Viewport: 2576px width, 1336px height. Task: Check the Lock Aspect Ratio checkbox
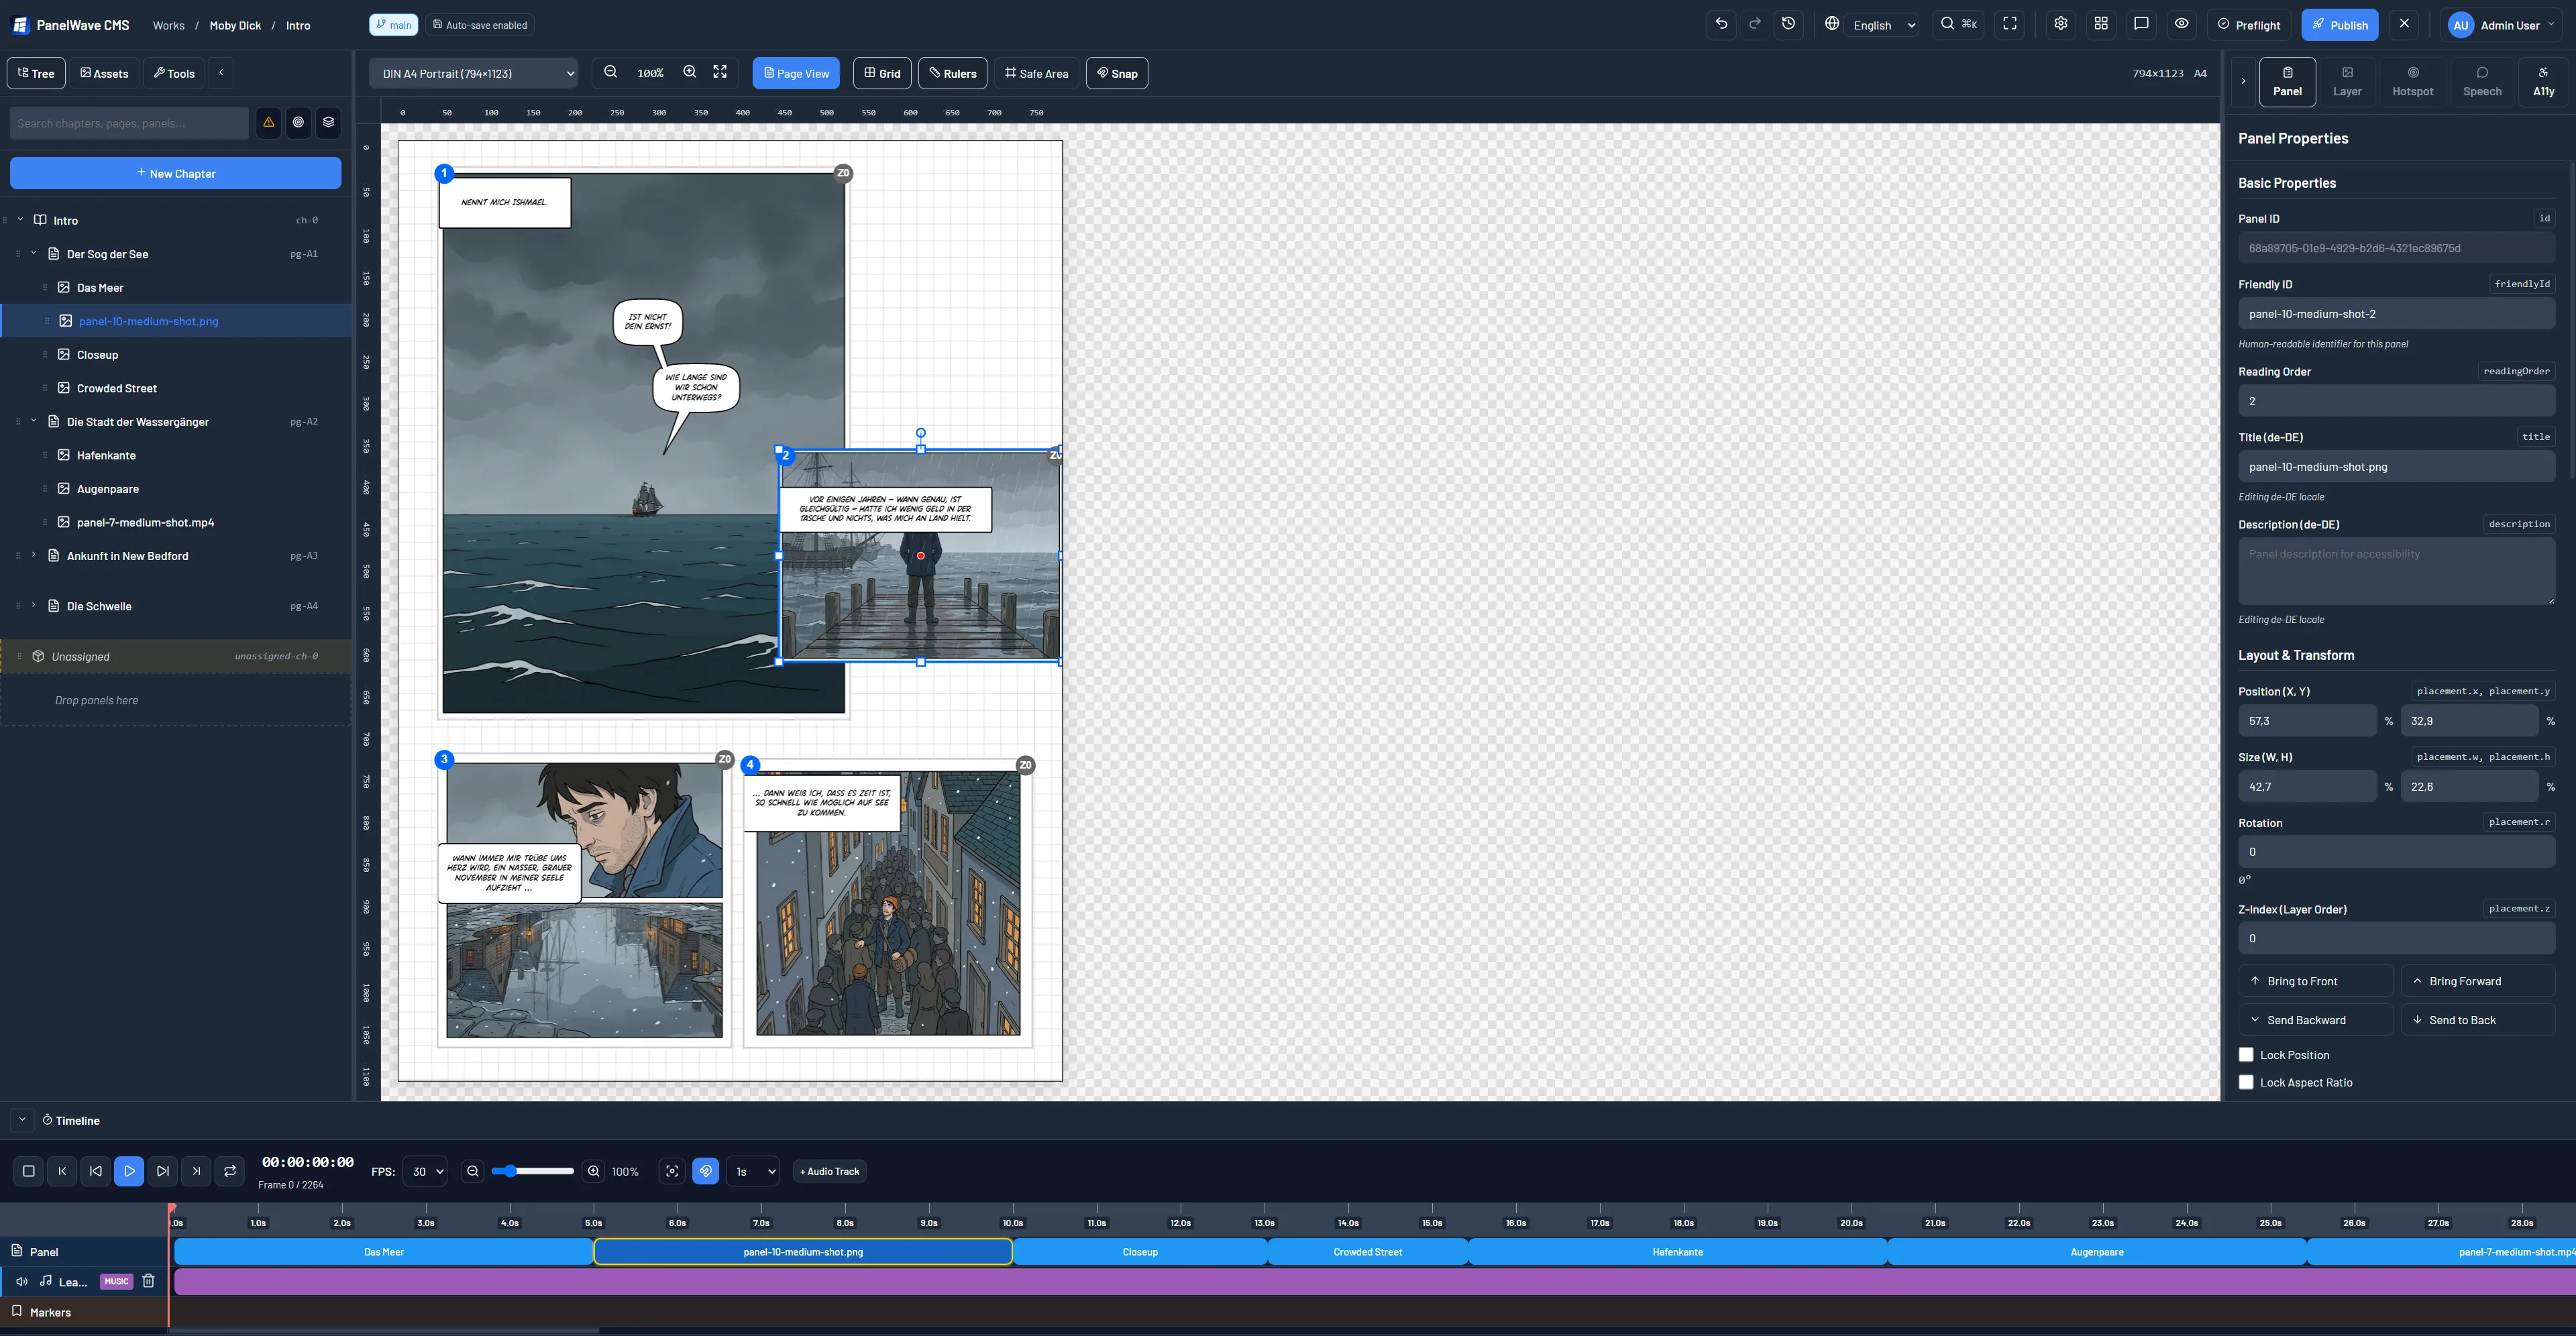tap(2246, 1082)
